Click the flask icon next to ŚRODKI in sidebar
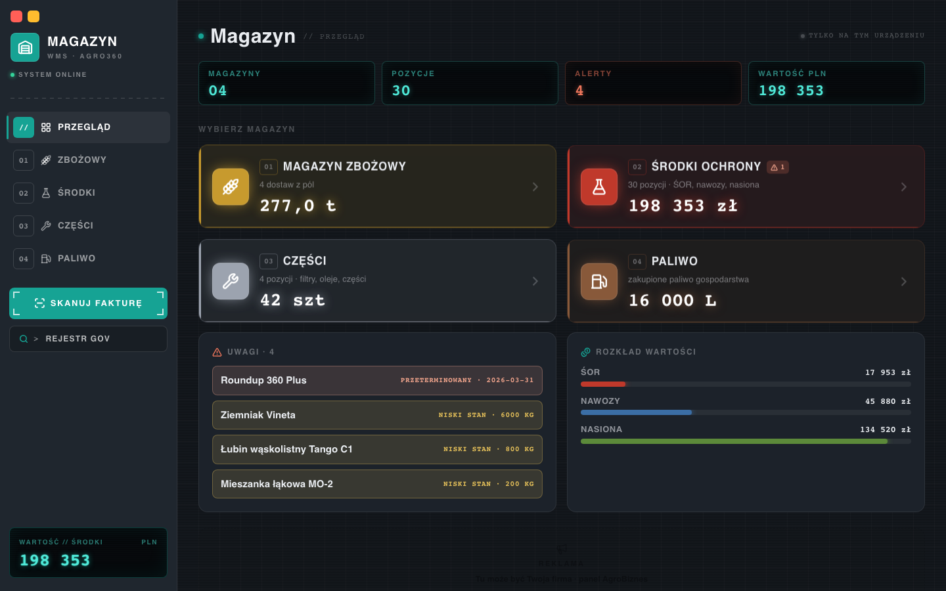 (x=46, y=193)
